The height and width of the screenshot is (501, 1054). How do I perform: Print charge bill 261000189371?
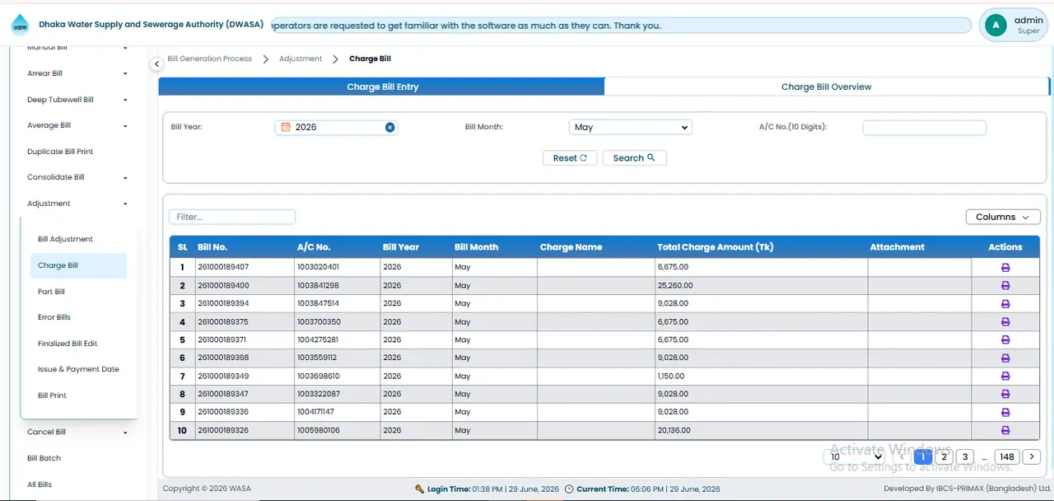tap(1005, 340)
